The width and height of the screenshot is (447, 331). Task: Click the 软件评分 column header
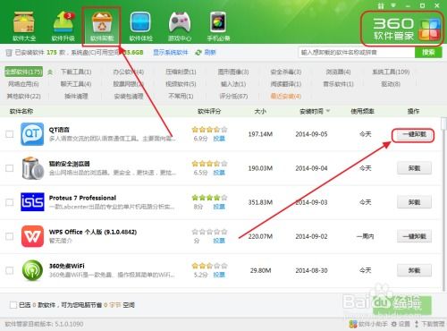209,111
